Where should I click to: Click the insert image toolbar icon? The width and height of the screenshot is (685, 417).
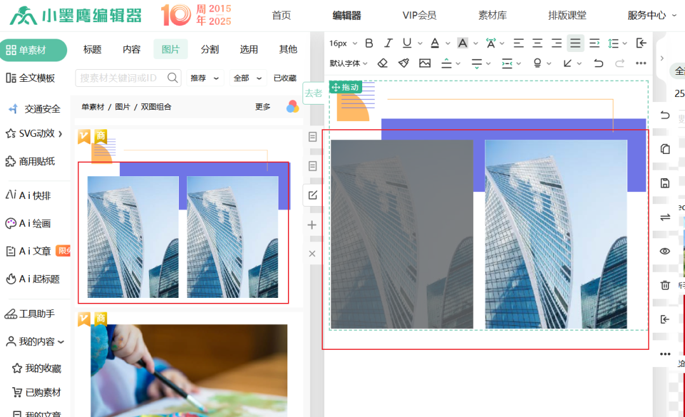tap(425, 63)
